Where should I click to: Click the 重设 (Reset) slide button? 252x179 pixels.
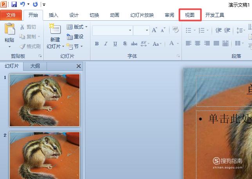click(75, 37)
